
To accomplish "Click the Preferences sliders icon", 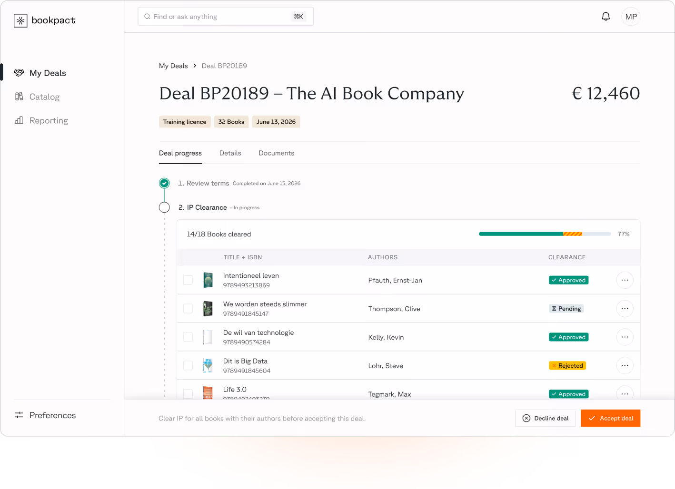I will [x=19, y=415].
